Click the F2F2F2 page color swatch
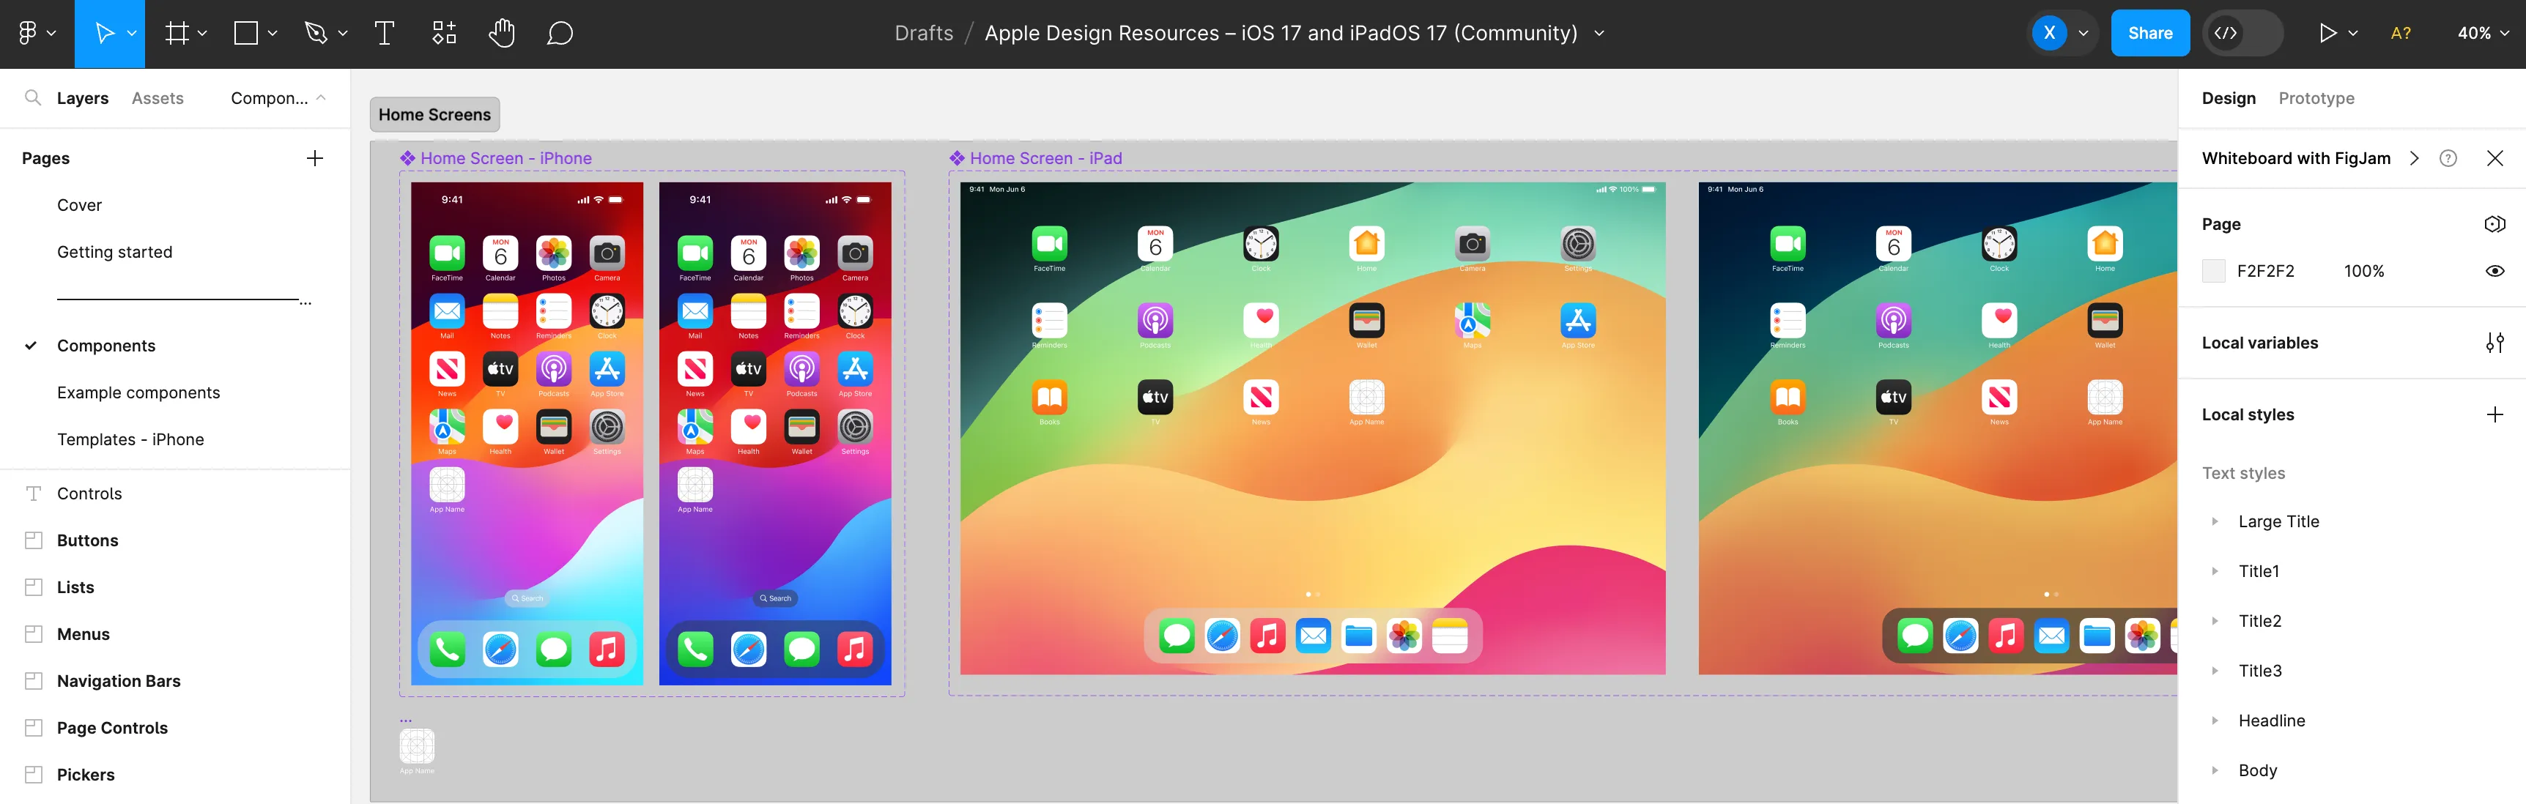The height and width of the screenshot is (804, 2526). point(2213,271)
